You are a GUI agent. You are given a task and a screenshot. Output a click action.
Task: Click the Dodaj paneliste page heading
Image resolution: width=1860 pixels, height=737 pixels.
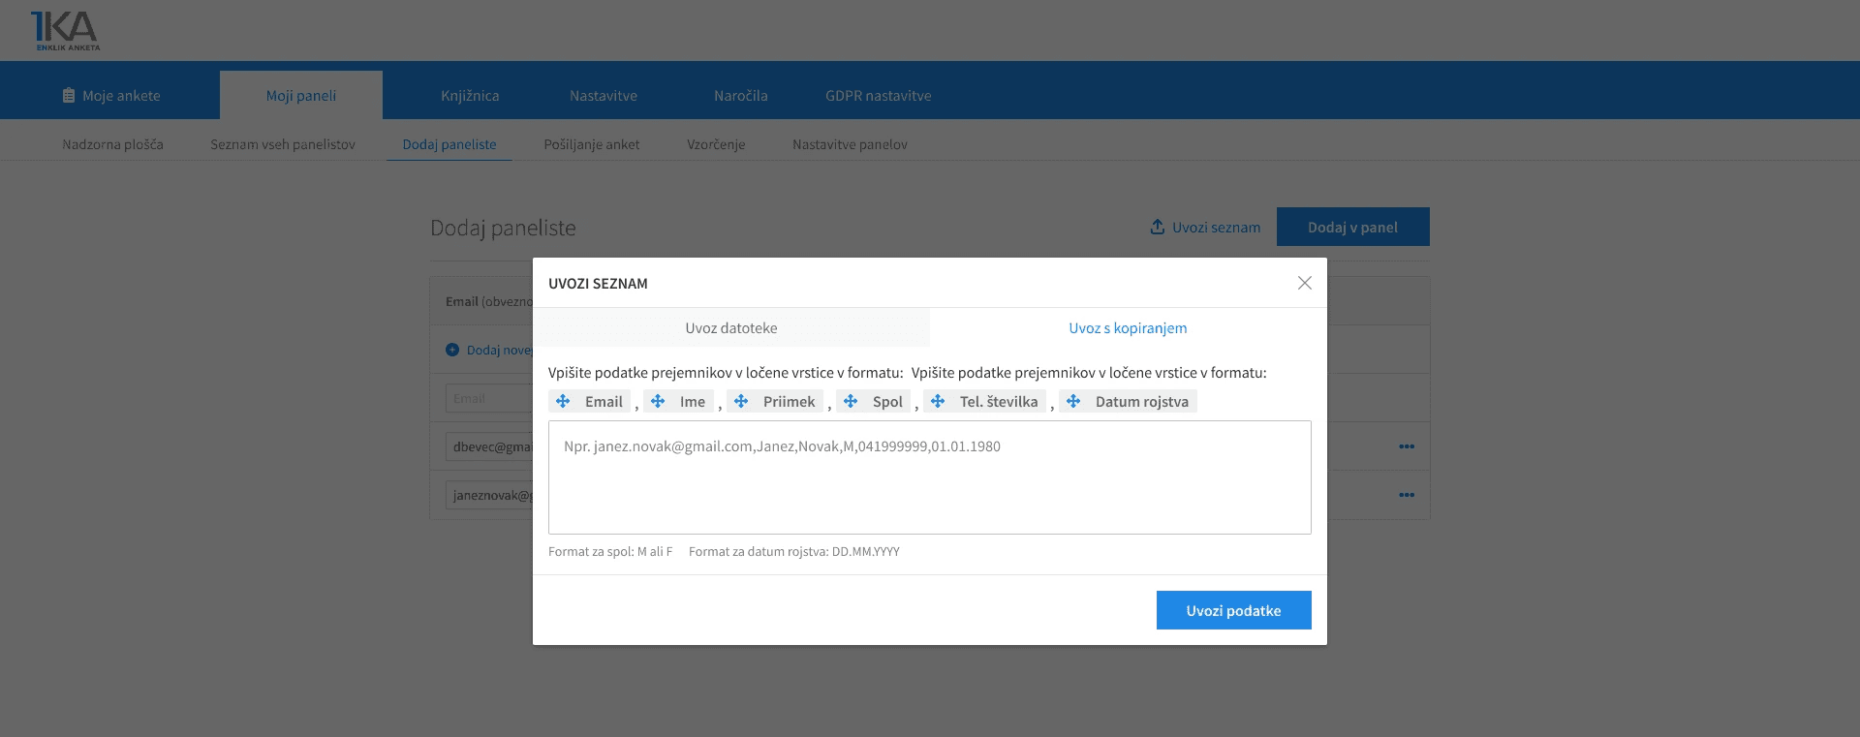[x=503, y=228]
